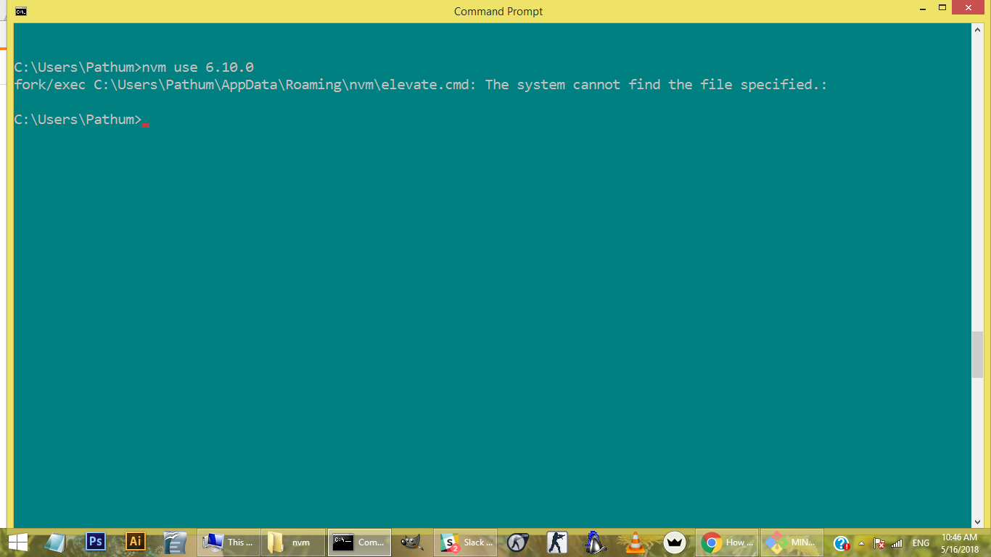991x557 pixels.
Task: Switch to the MIN... taskbar window
Action: [792, 542]
